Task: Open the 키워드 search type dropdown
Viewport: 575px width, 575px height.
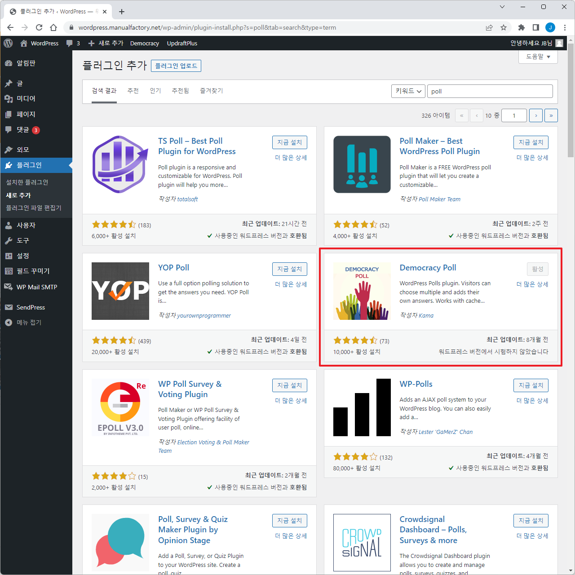Action: coord(408,91)
